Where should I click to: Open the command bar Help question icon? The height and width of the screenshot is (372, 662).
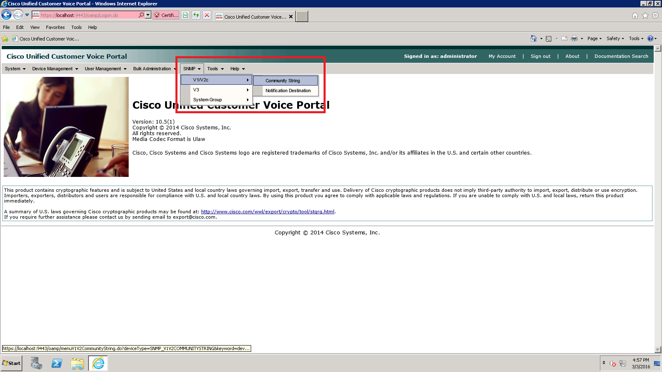pyautogui.click(x=650, y=38)
